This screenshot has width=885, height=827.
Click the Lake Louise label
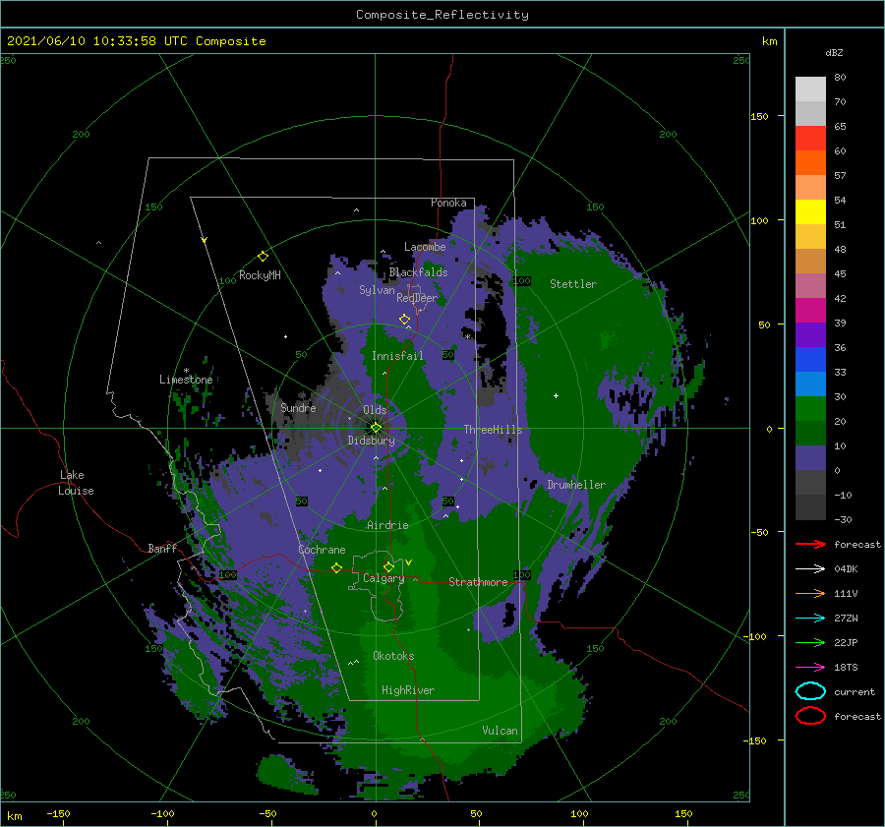tap(76, 483)
